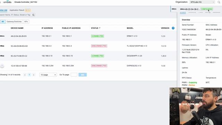Click version 1.20.0 cell
Image resolution: width=222 pixels, height=125 pixels.
click(163, 56)
